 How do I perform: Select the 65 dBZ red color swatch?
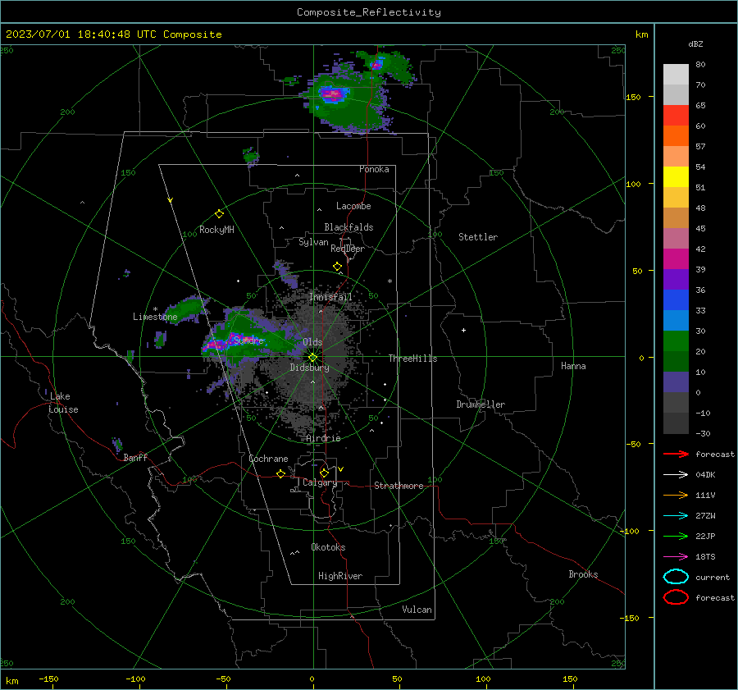(676, 115)
